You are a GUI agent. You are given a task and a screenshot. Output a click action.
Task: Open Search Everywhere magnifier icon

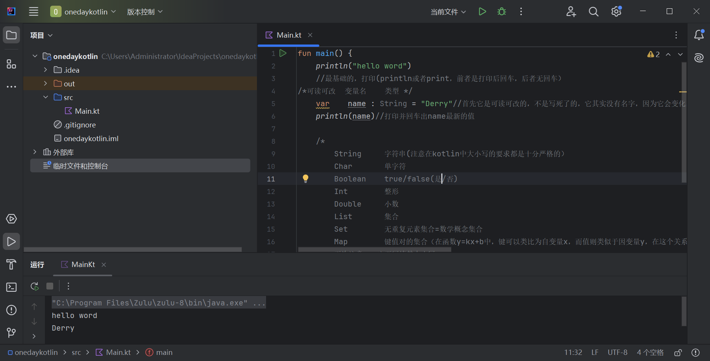[x=593, y=11]
